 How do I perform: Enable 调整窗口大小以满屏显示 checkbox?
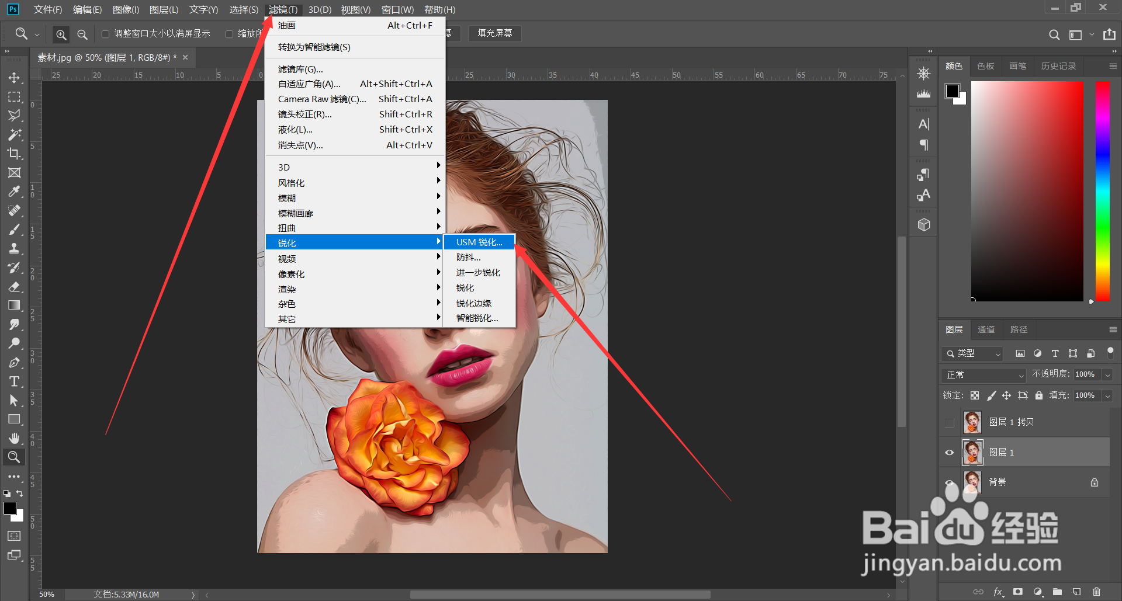click(106, 34)
